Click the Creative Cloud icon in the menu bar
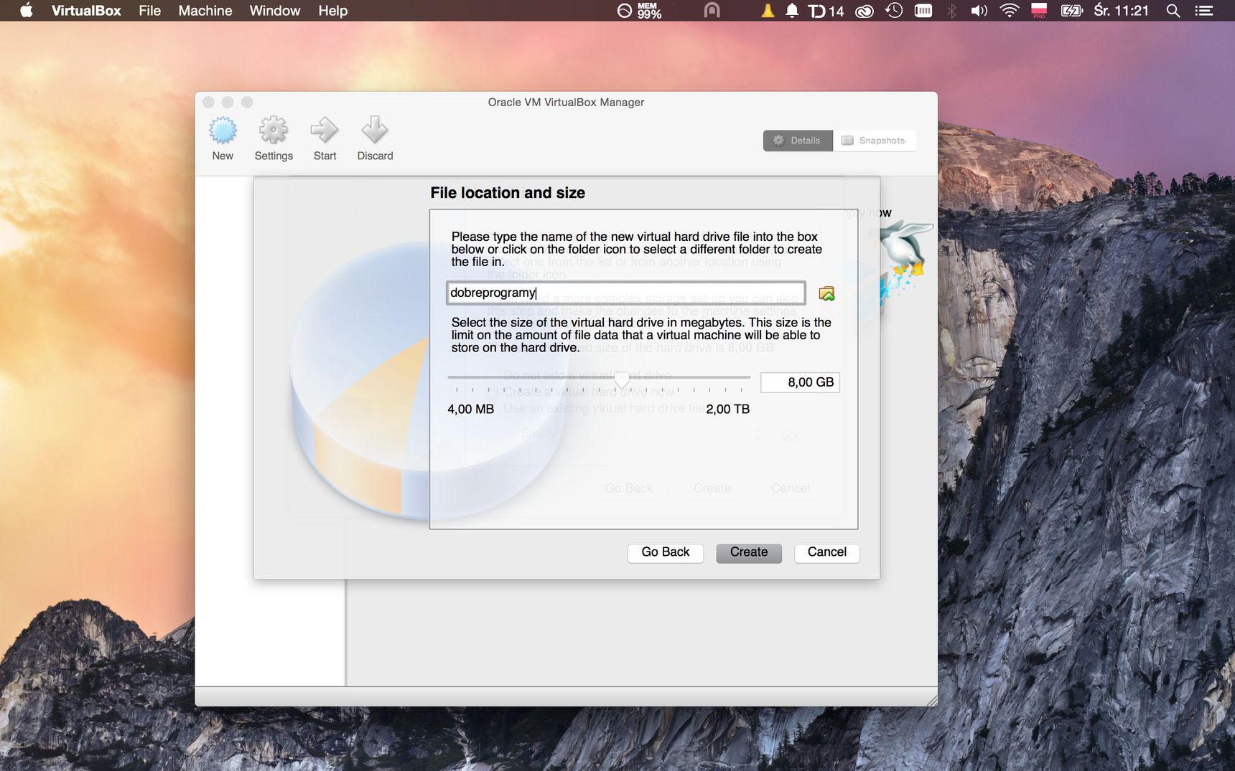Image resolution: width=1235 pixels, height=771 pixels. coord(865,11)
